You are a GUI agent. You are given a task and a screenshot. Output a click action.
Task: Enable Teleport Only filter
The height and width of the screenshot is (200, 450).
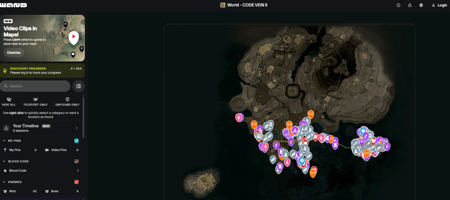[35, 102]
